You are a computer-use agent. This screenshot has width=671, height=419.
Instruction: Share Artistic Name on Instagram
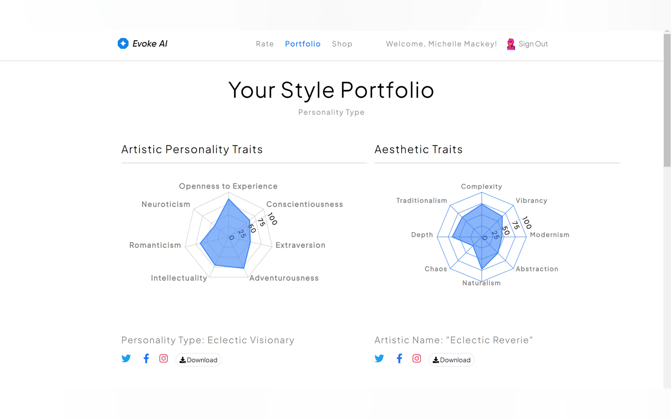(x=417, y=358)
